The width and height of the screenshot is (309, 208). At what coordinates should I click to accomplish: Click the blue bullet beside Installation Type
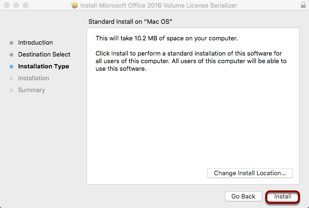[11, 66]
